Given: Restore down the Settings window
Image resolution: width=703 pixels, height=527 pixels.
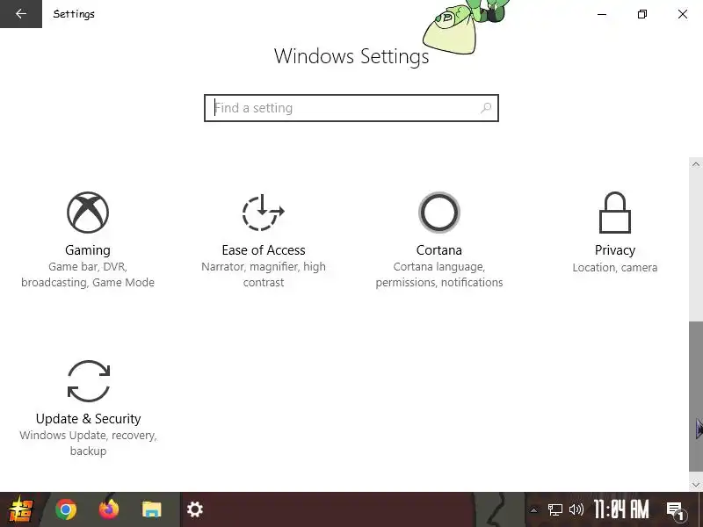Looking at the screenshot, I should click(x=642, y=14).
